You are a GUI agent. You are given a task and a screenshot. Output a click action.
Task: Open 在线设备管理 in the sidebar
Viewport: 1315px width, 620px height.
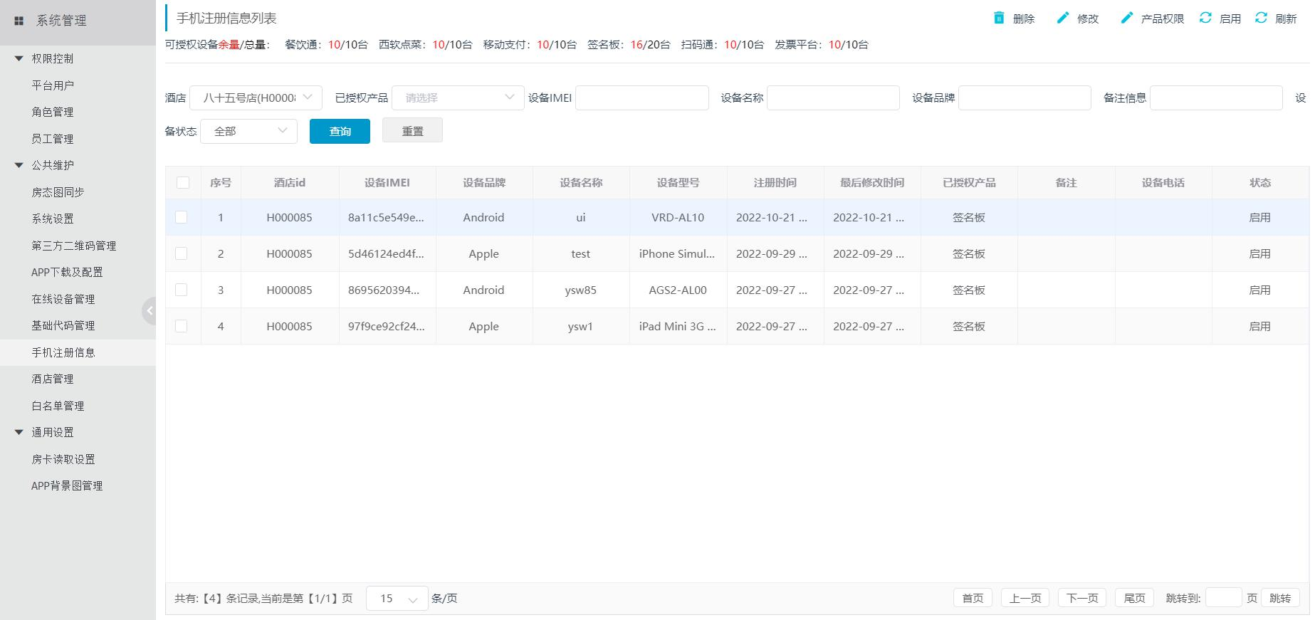point(63,299)
